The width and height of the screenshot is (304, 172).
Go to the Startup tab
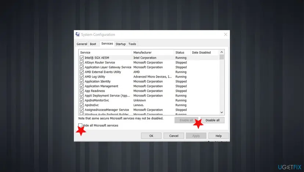tap(120, 44)
